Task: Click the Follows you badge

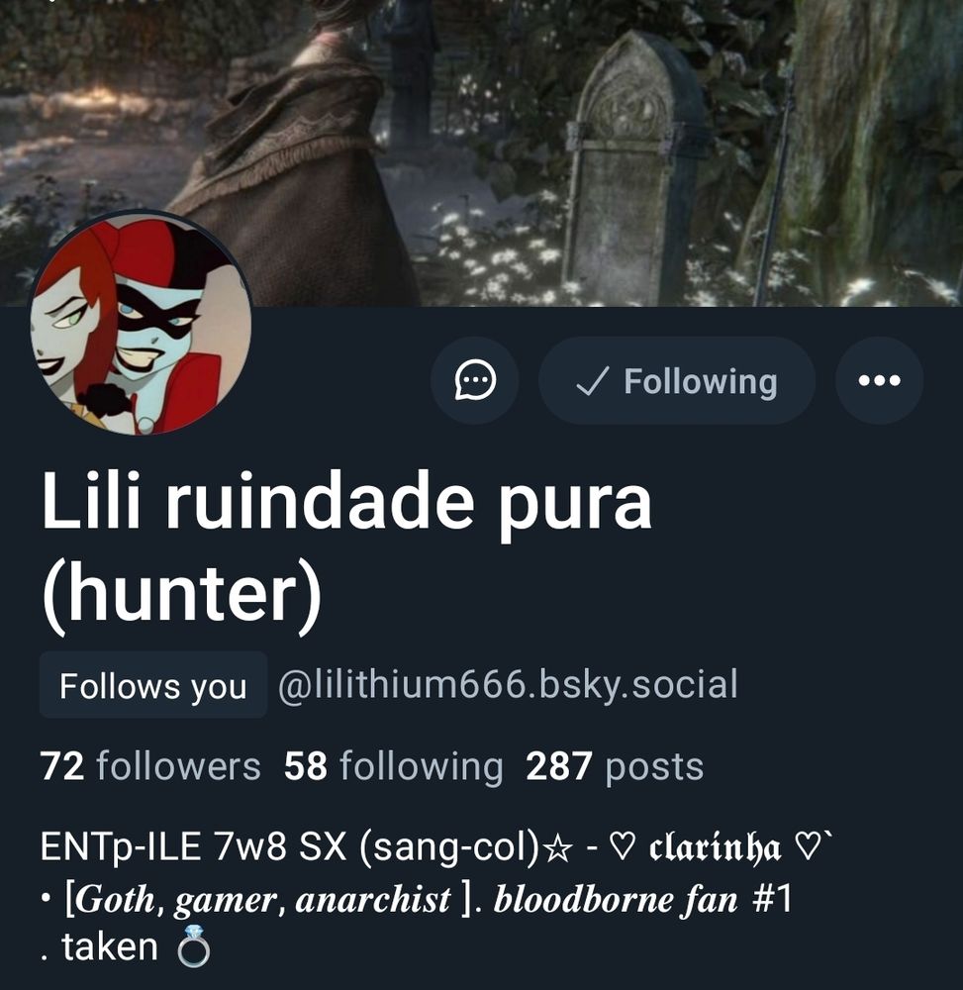Action: click(153, 685)
